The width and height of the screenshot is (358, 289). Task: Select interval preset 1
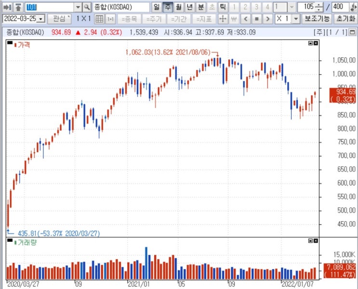click(x=234, y=7)
